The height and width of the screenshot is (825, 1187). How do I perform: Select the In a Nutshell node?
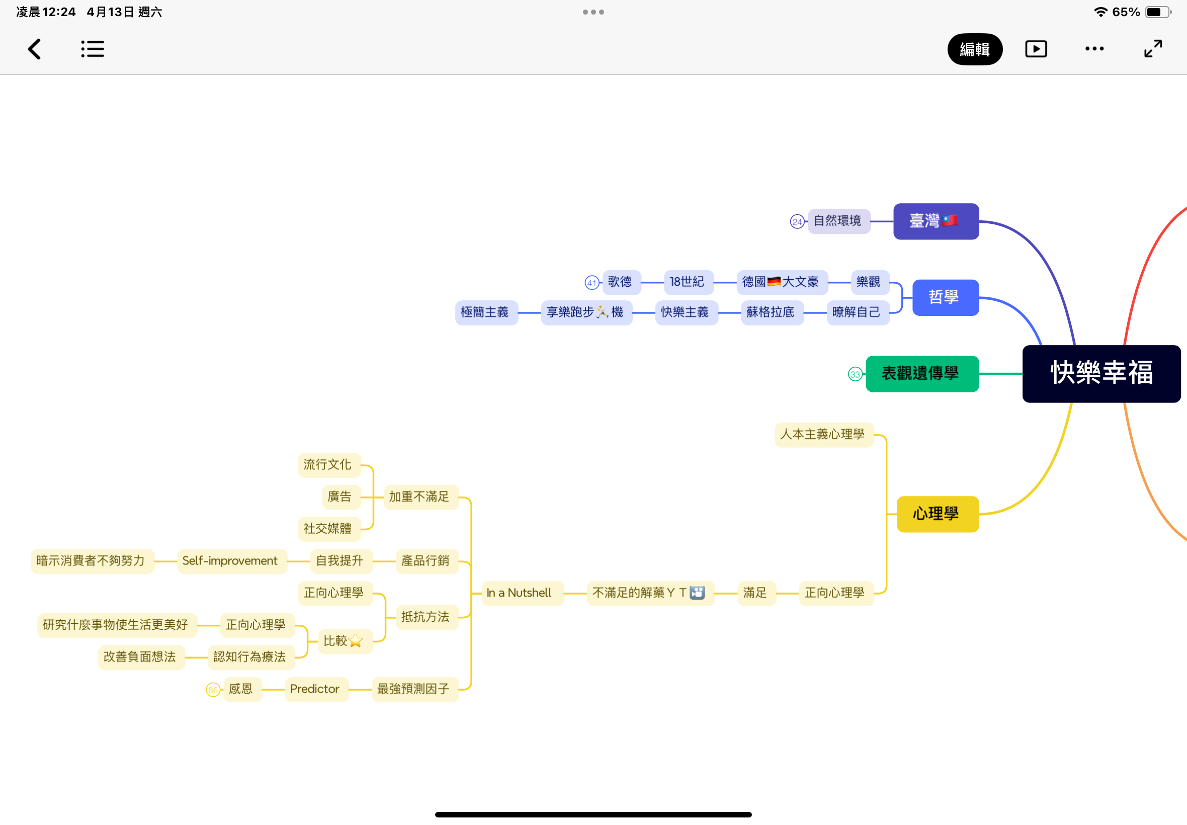click(522, 594)
